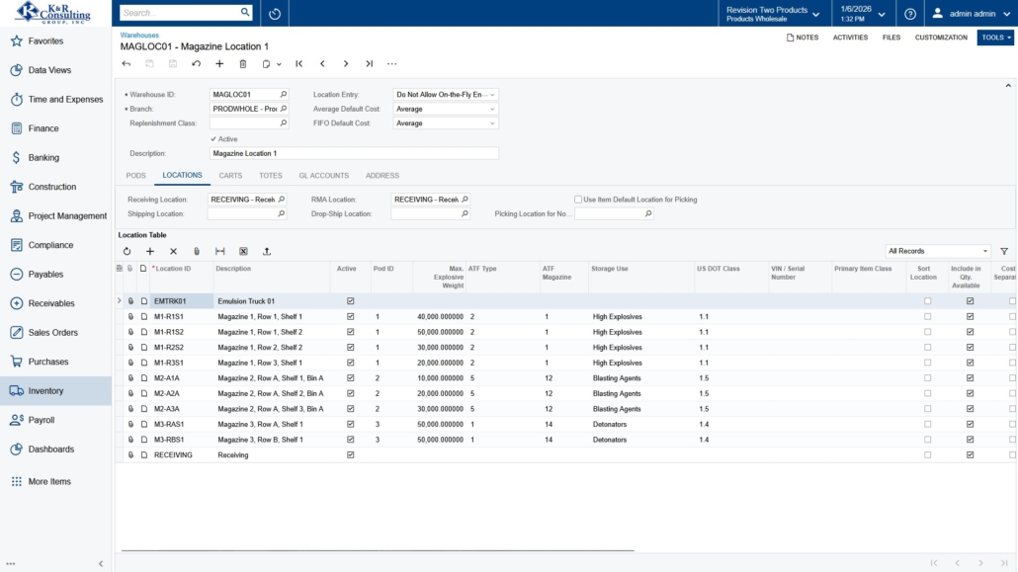This screenshot has width=1018, height=572.
Task: Fit columns in the Location Table
Action: pyautogui.click(x=219, y=252)
